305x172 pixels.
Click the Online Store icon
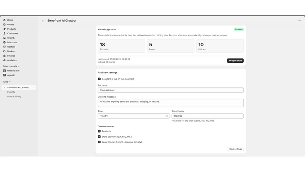click(5, 71)
